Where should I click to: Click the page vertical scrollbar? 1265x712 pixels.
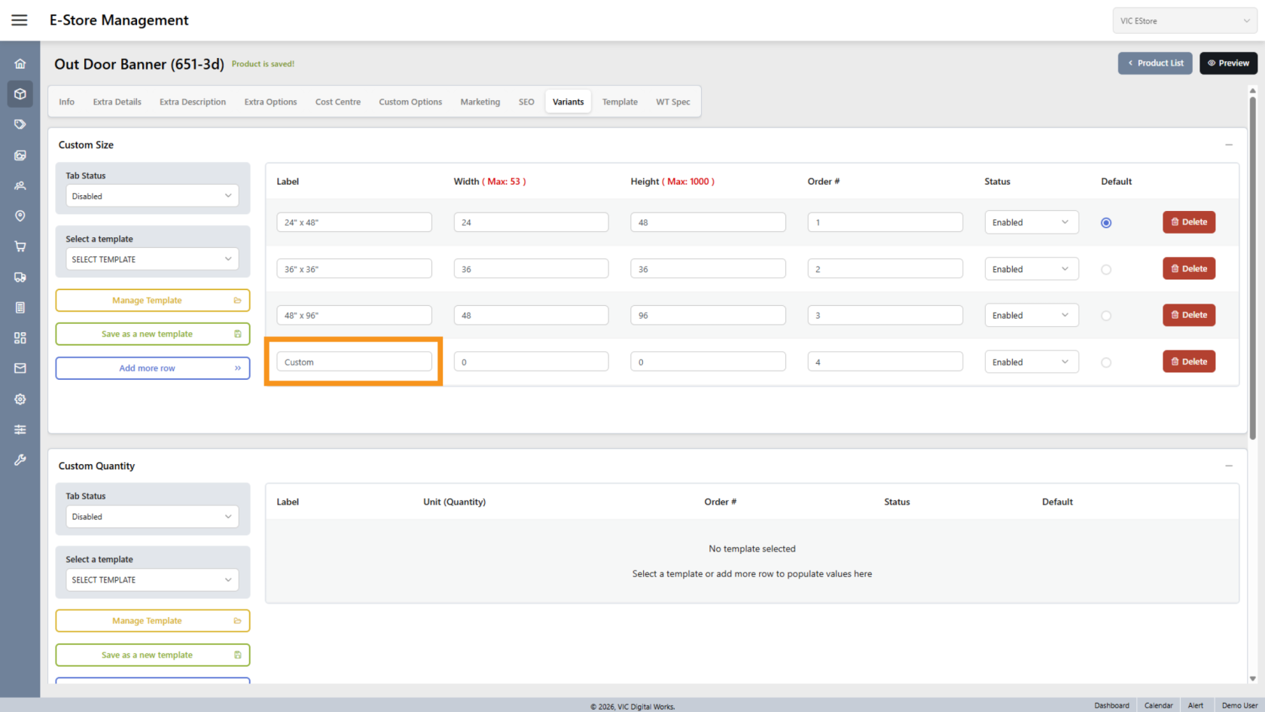click(1252, 264)
